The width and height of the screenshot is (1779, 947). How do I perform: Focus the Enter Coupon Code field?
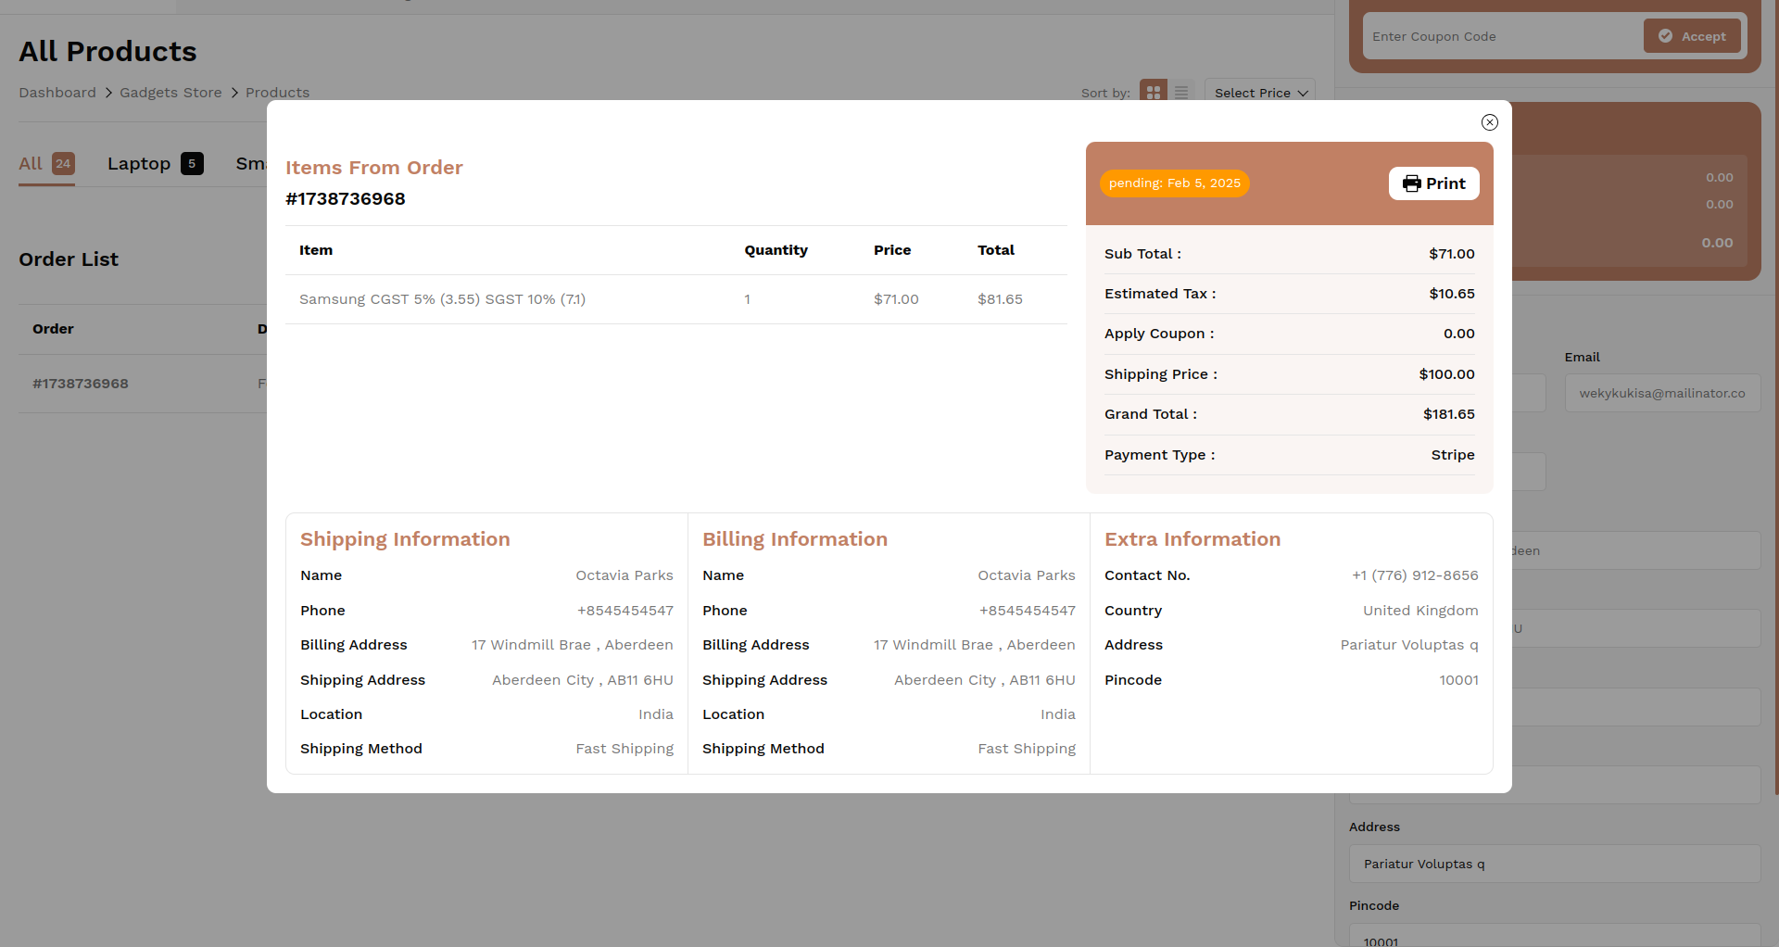click(x=1501, y=37)
